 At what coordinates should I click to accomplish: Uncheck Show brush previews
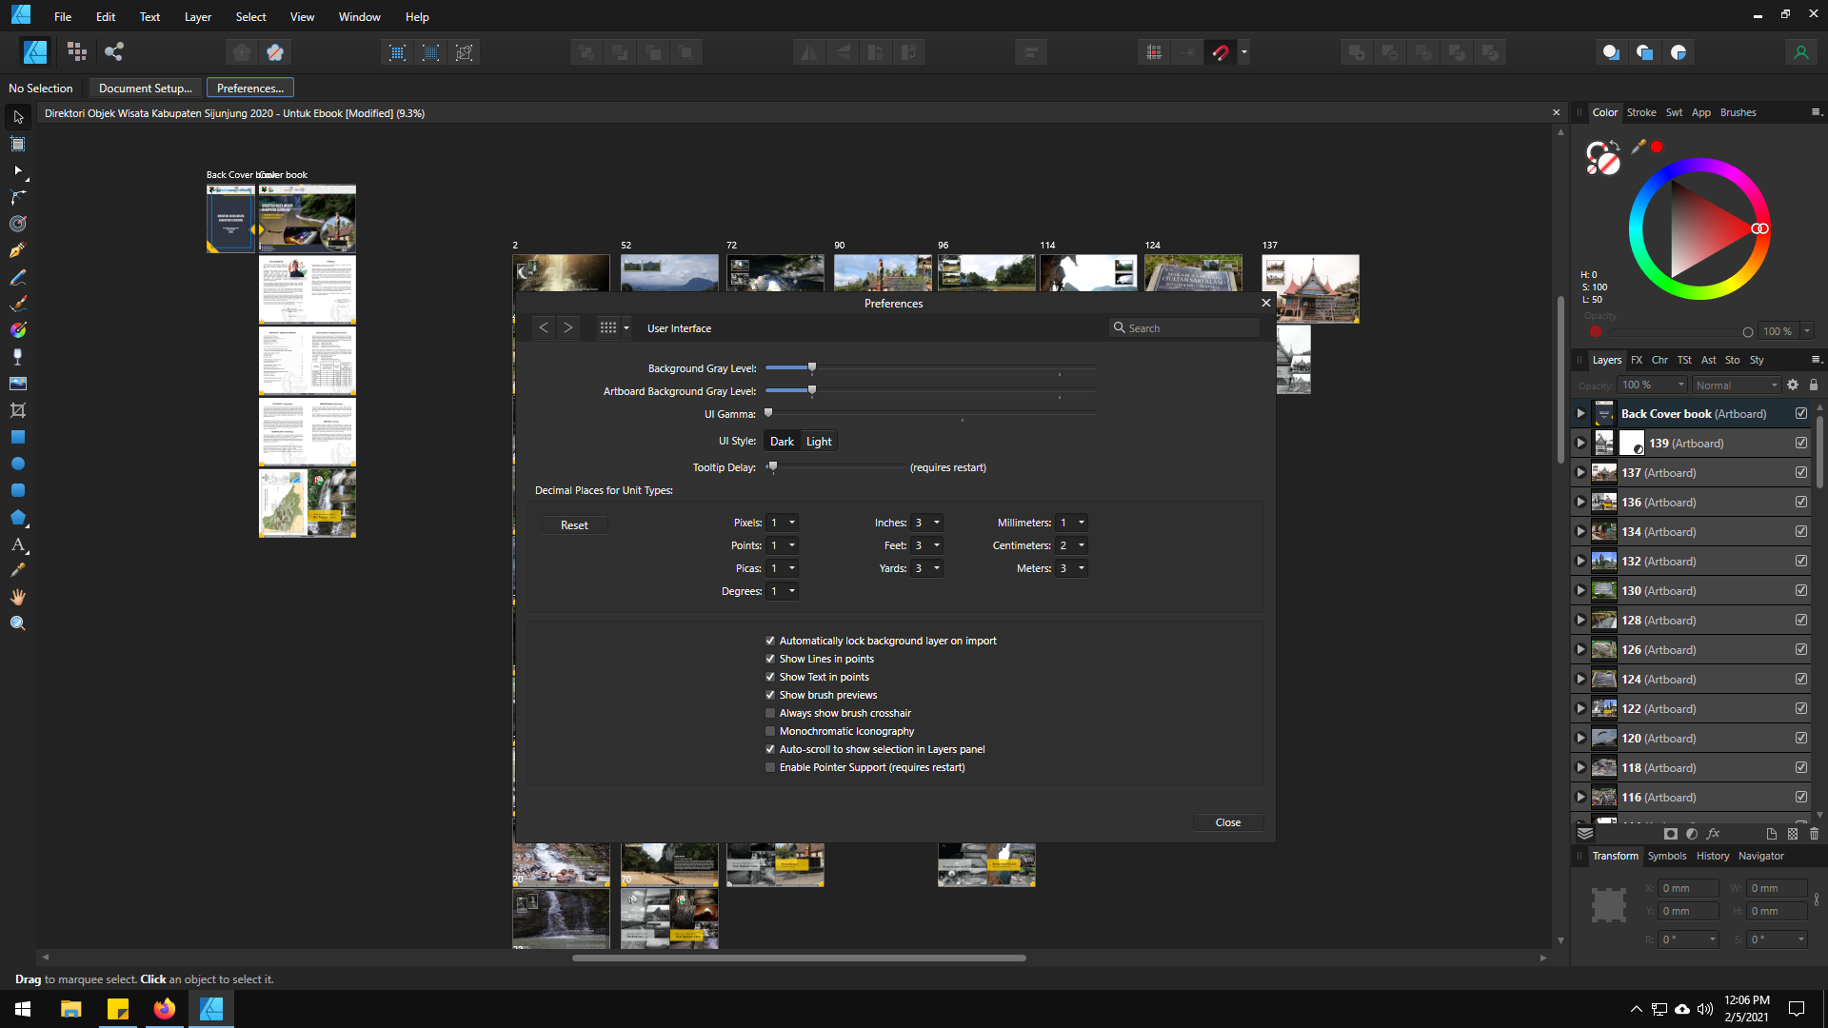tap(770, 695)
